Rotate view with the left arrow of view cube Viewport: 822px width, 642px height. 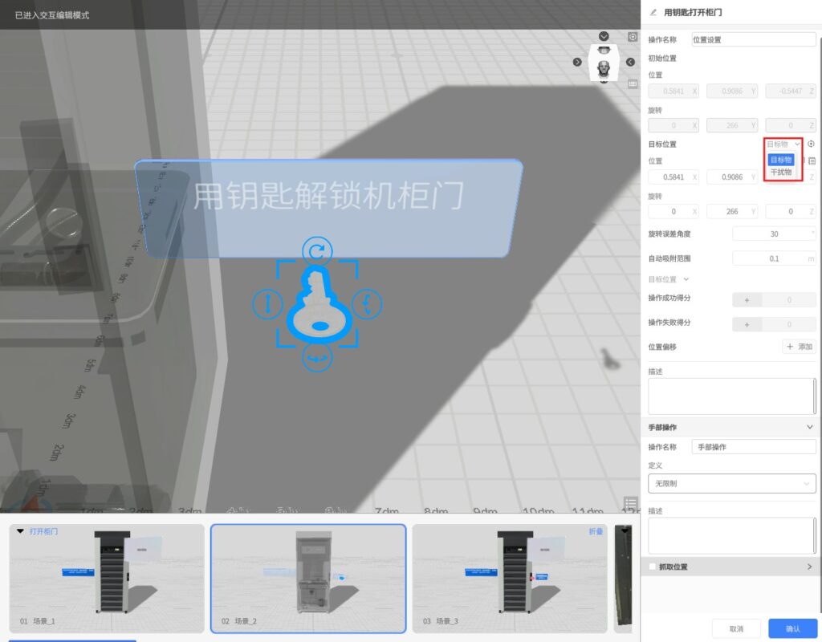577,62
